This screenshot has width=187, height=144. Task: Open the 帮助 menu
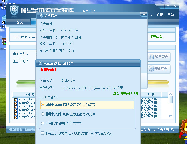tap(170, 15)
